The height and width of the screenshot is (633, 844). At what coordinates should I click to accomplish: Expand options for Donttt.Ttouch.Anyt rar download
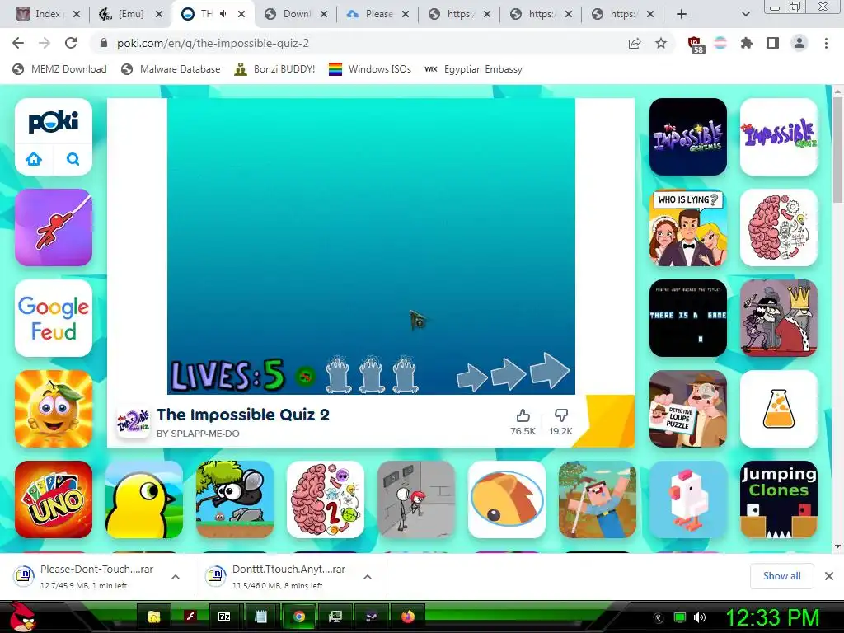368,577
